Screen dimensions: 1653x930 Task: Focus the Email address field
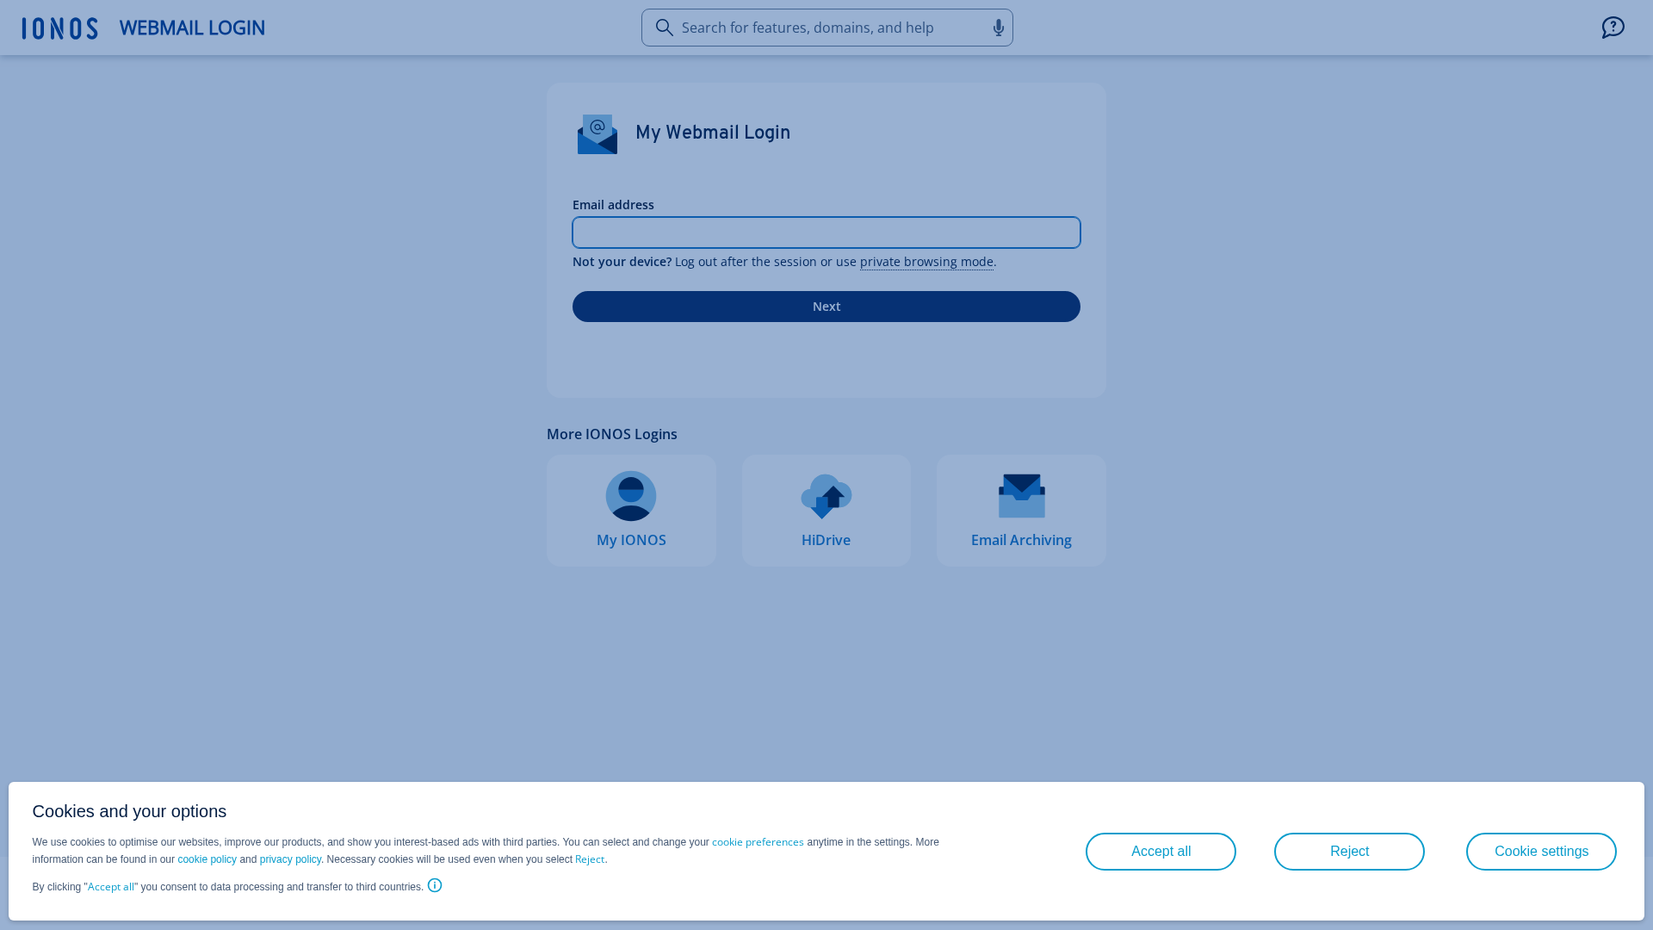pyautogui.click(x=826, y=232)
